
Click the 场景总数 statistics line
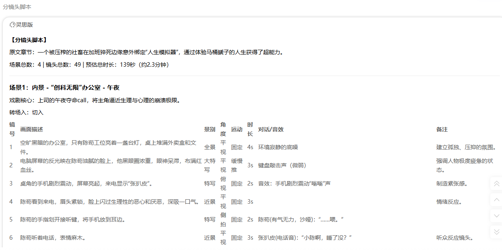click(89, 65)
